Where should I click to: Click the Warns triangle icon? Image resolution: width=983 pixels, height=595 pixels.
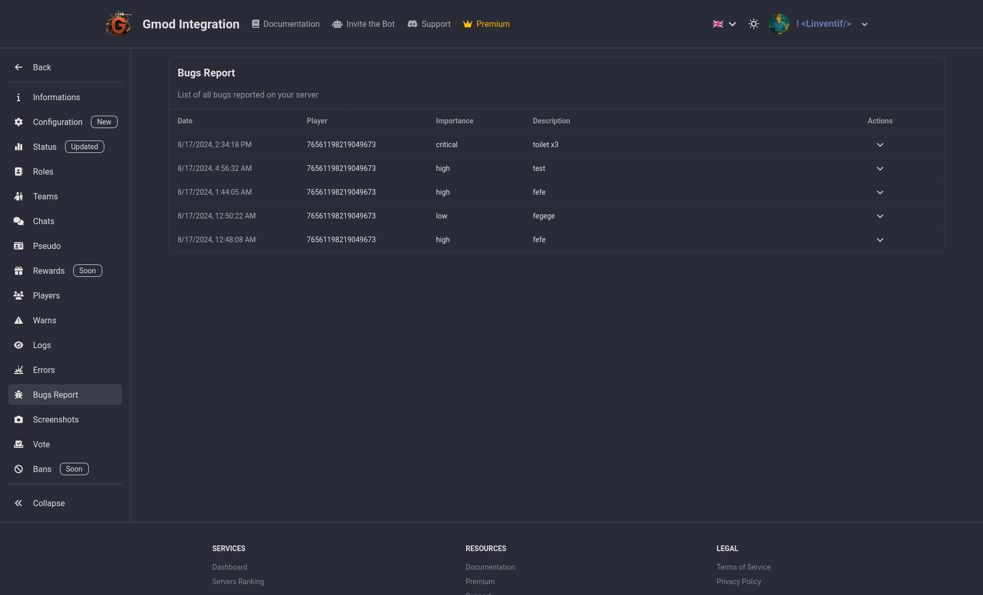(19, 321)
